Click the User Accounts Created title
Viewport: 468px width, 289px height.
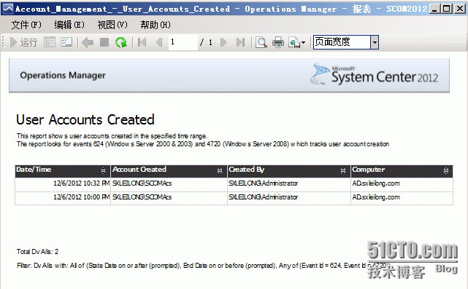(85, 119)
